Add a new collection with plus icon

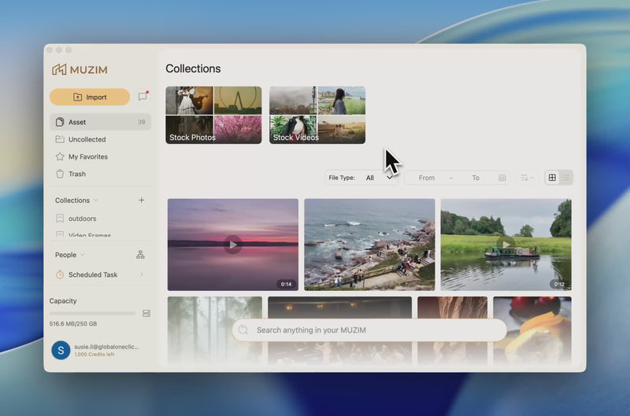tap(142, 200)
